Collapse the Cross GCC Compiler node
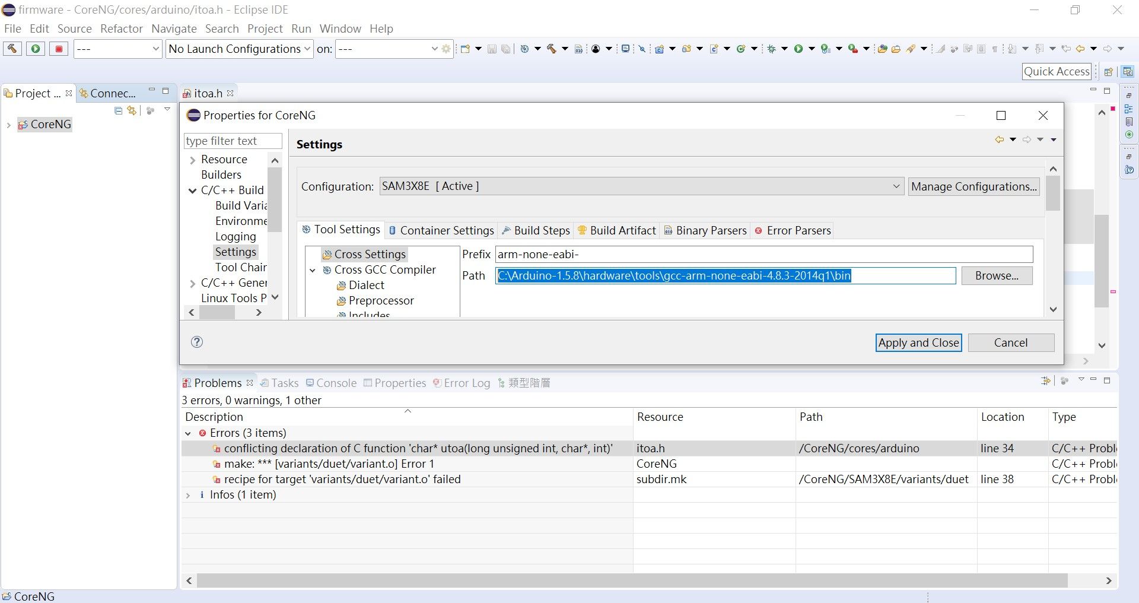1139x603 pixels. coord(313,270)
